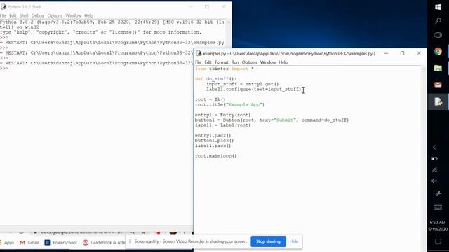Image resolution: width=449 pixels, height=252 pixels.
Task: Click the 'entry1.pack()' line
Action: tap(213, 135)
